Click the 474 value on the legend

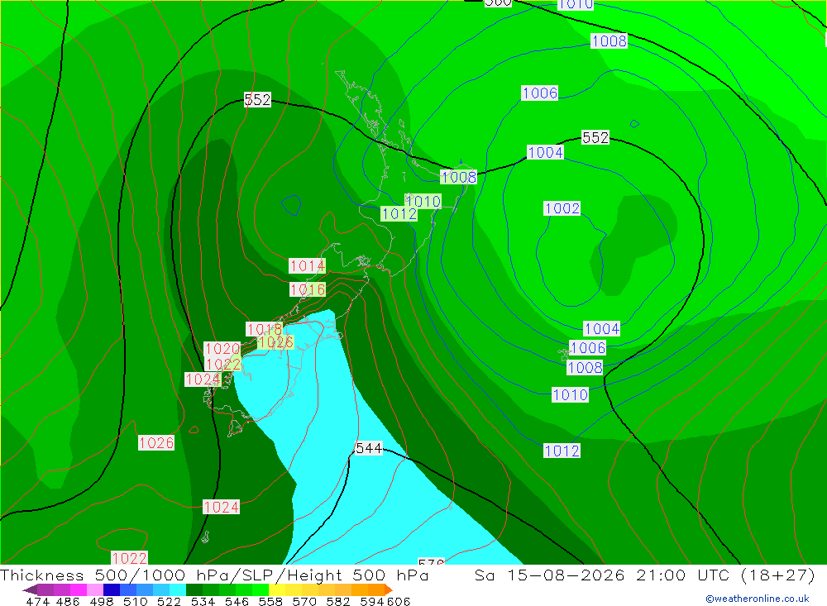[38, 601]
